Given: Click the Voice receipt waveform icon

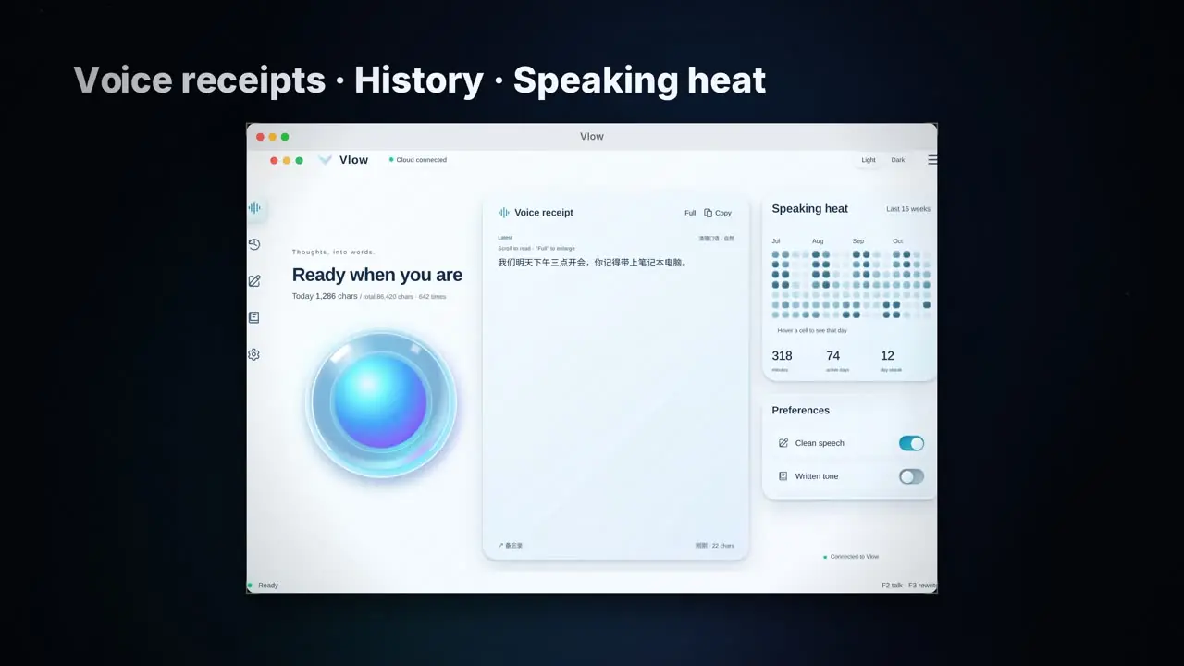Looking at the screenshot, I should (x=504, y=213).
